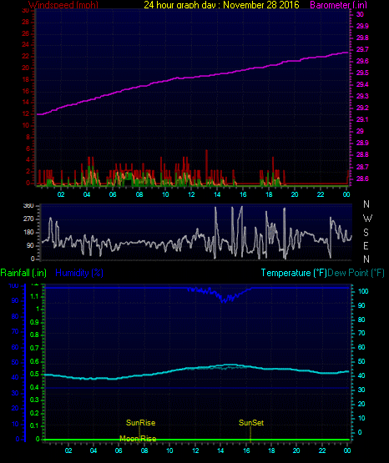Click the SunSet marker label
Image resolution: width=389 pixels, height=463 pixels.
point(251,423)
